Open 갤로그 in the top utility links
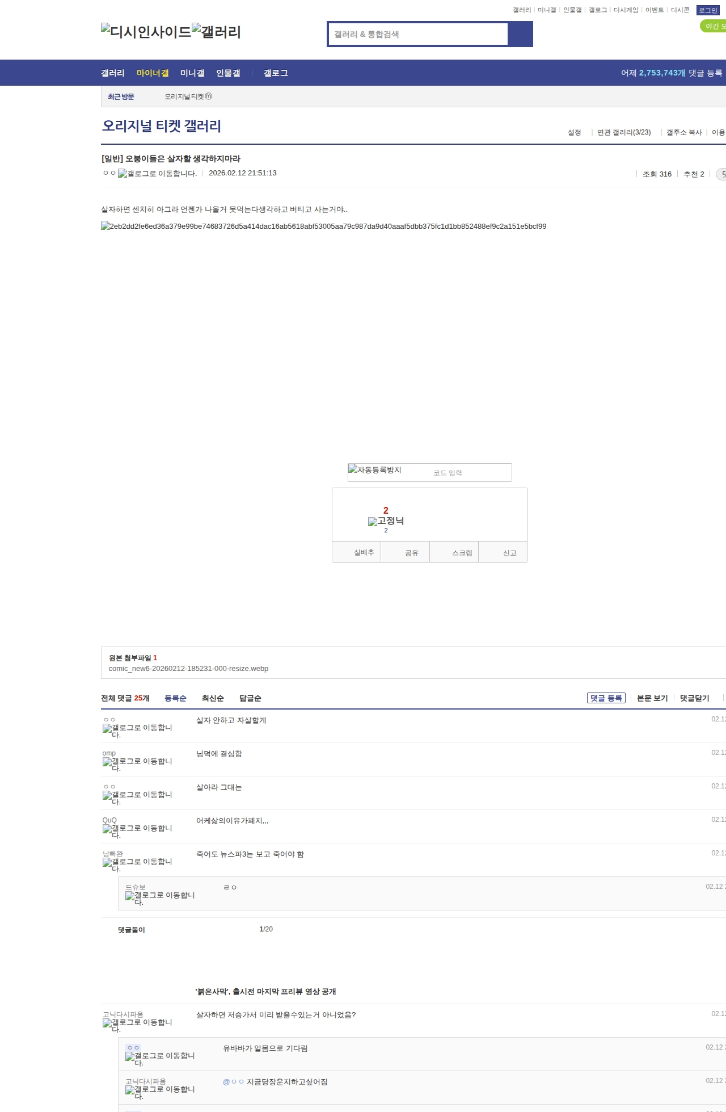 click(x=598, y=10)
